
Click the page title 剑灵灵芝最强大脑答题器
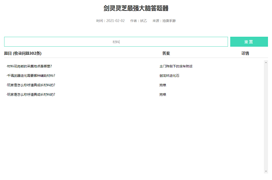click(136, 8)
